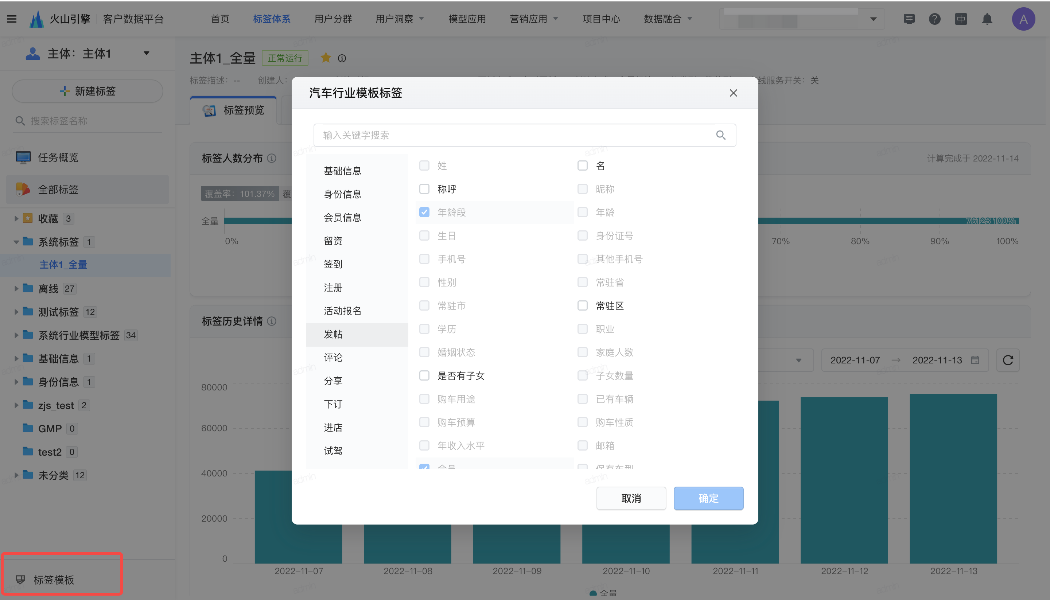Select the 会员信息 category in the modal
The image size is (1050, 600).
pyautogui.click(x=357, y=217)
